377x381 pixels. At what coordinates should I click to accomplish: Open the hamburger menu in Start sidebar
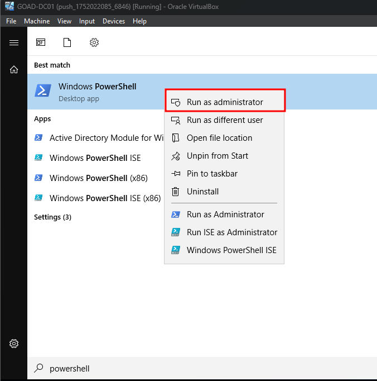[x=14, y=43]
